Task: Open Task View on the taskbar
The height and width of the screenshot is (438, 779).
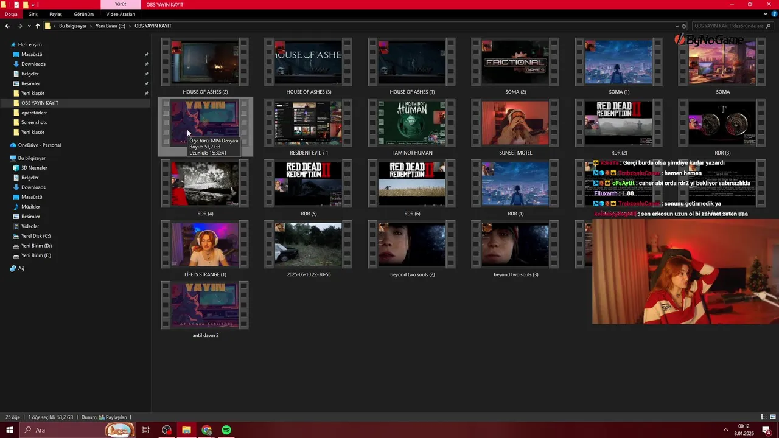Action: pos(146,430)
